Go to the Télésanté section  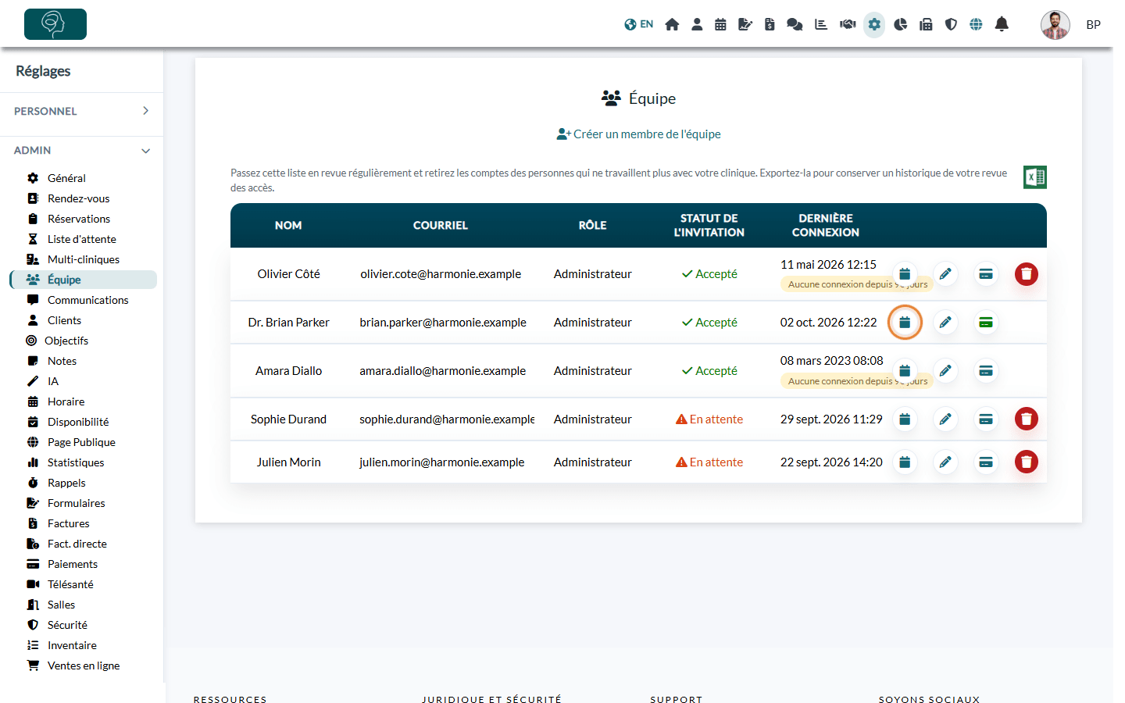pos(70,584)
